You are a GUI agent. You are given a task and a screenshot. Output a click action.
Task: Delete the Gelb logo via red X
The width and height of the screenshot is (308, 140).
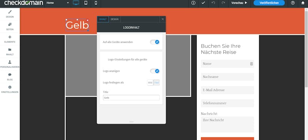pos(88,20)
